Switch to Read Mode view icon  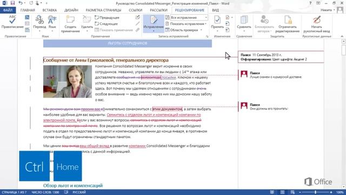[x=272, y=192]
